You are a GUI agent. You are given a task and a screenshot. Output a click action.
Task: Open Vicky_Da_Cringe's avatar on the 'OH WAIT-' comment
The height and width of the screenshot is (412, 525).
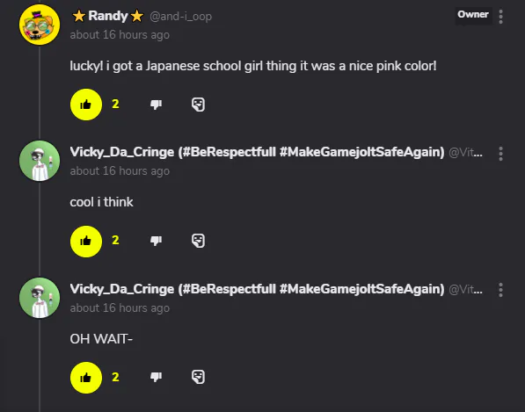click(40, 298)
